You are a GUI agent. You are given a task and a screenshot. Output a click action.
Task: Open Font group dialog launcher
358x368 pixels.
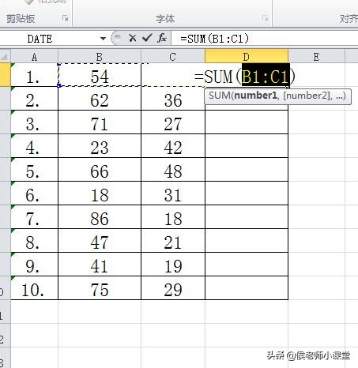pyautogui.click(x=265, y=18)
